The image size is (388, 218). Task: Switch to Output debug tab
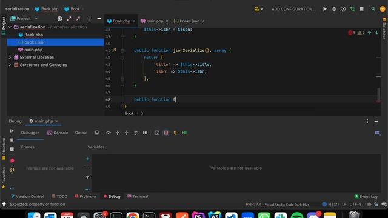(x=81, y=133)
